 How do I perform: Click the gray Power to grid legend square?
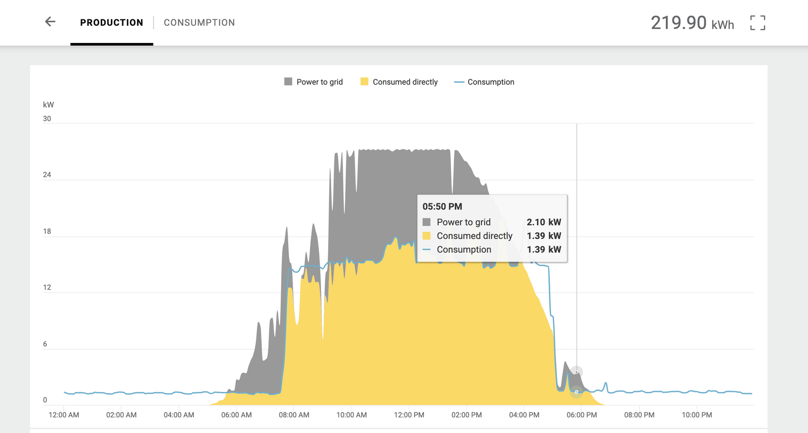[x=289, y=82]
